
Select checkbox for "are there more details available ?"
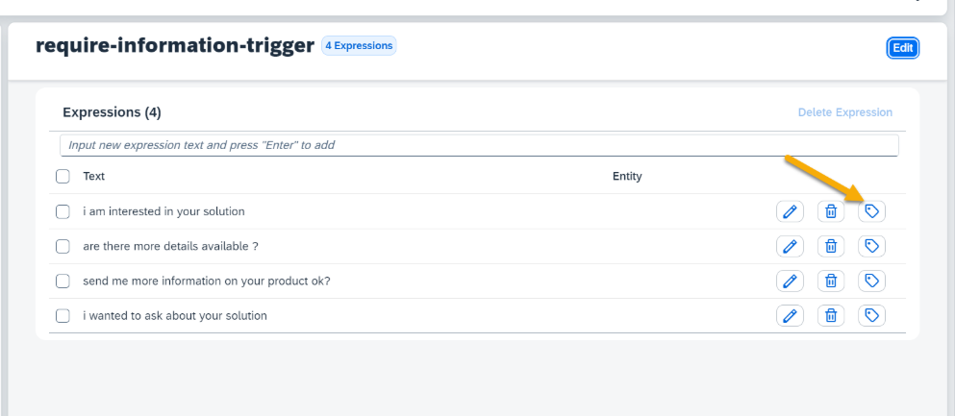coord(63,246)
